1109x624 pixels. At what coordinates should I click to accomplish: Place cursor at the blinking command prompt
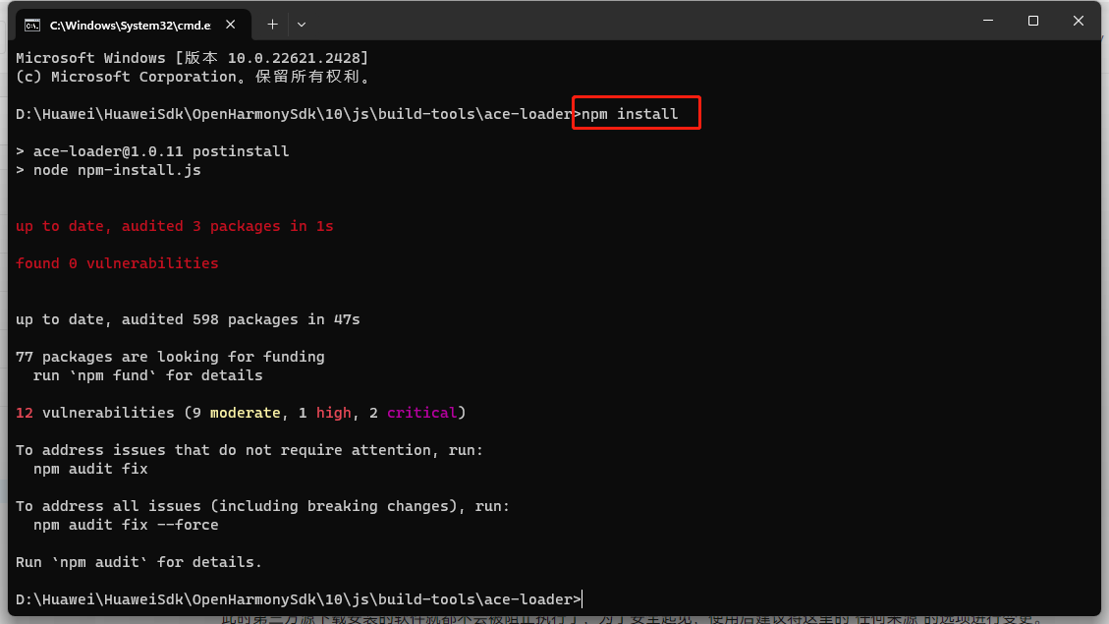tap(580, 598)
